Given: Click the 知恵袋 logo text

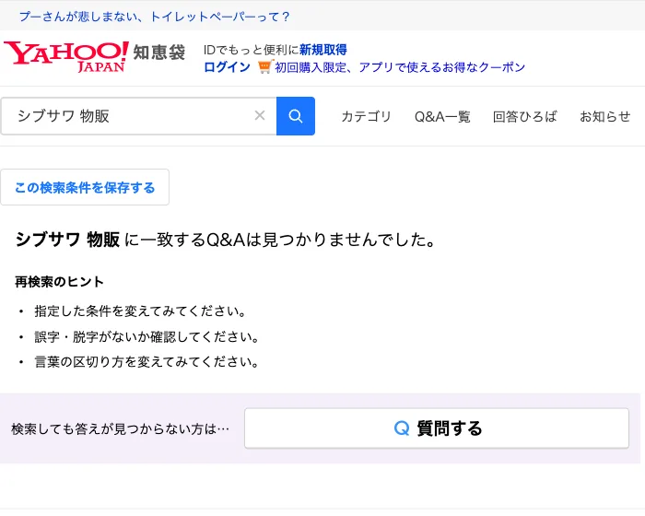Looking at the screenshot, I should point(159,53).
